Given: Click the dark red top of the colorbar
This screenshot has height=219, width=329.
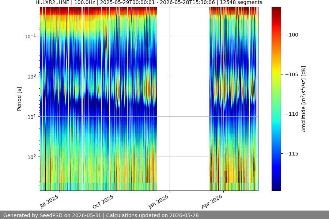Looking at the screenshot, I should coord(276,9).
